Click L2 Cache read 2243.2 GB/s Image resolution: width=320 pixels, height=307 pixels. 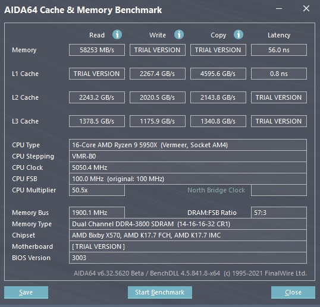(x=97, y=97)
